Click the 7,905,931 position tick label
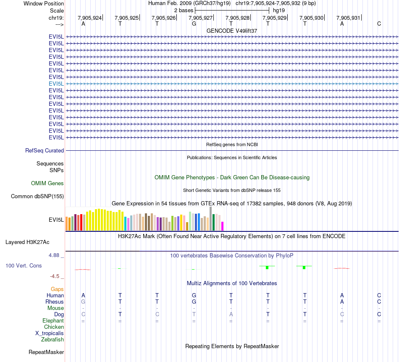The height and width of the screenshot is (362, 399). pyautogui.click(x=348, y=18)
